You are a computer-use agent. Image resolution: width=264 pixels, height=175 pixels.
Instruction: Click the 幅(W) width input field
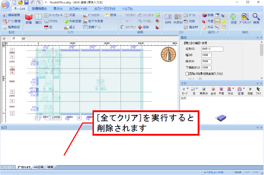click(206, 55)
